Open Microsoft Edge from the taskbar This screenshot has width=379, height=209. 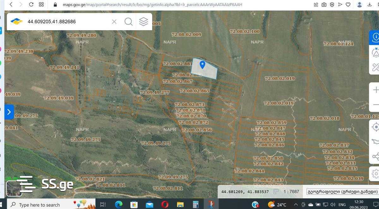(x=118, y=205)
